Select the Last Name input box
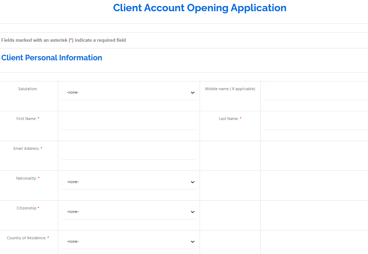The image size is (368, 254). point(316,123)
